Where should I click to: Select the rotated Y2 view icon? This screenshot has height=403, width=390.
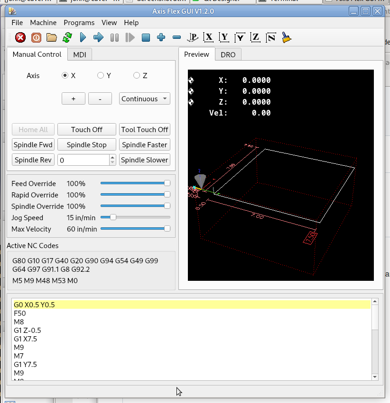click(x=240, y=37)
